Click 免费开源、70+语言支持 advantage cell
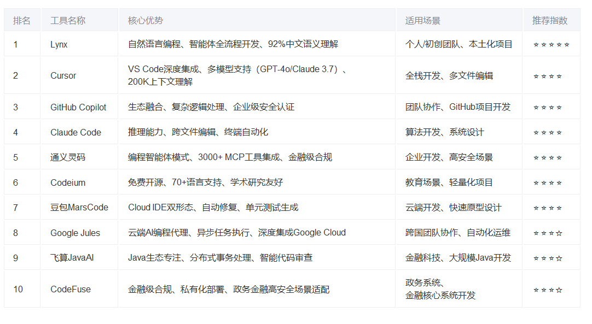The width and height of the screenshot is (592, 324). point(257,182)
